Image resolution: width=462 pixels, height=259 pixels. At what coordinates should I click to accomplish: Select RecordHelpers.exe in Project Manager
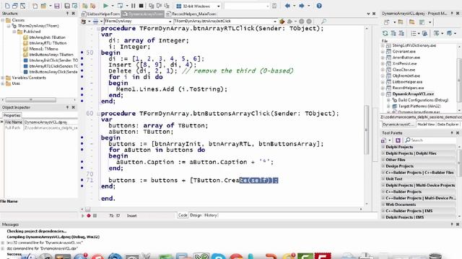click(x=408, y=88)
